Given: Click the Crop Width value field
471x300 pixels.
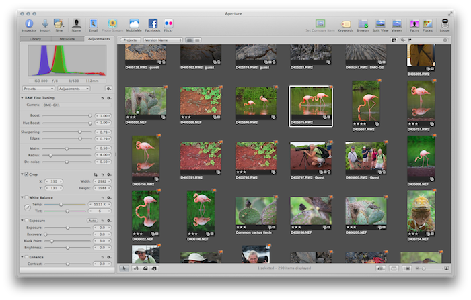Looking at the screenshot, I should 102,181.
